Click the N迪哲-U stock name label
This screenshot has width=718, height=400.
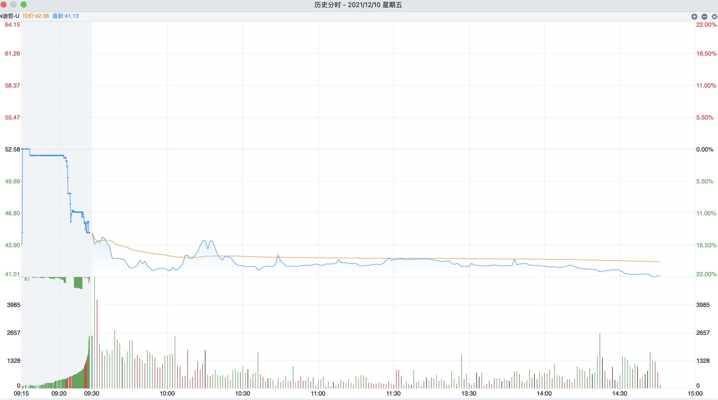tap(10, 16)
